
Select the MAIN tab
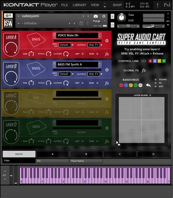point(19,154)
